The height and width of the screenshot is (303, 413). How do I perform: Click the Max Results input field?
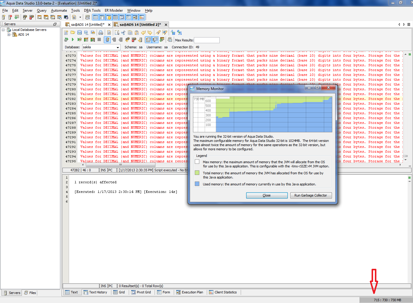(x=207, y=40)
